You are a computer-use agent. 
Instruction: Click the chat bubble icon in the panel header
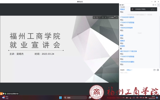[x=120, y=5]
